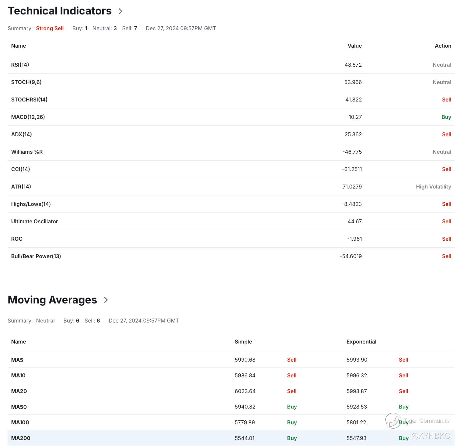Click the Sell action for STOCHRSI(14)
Screen dimensions: 459x446
click(x=447, y=100)
